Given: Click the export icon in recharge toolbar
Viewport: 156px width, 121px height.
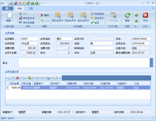Looking at the screenshot, I should coord(29,78).
